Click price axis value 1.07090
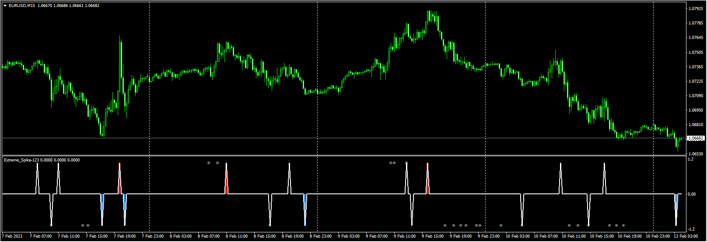707x242 pixels. [x=695, y=96]
